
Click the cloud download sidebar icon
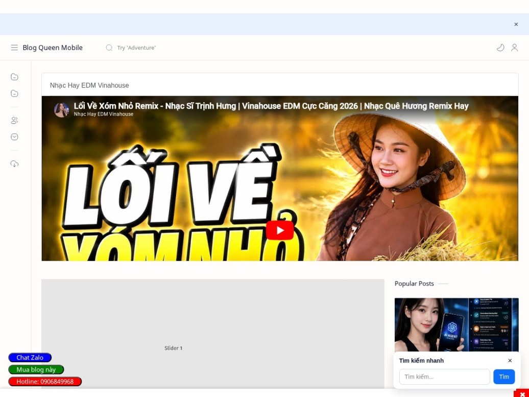click(14, 164)
